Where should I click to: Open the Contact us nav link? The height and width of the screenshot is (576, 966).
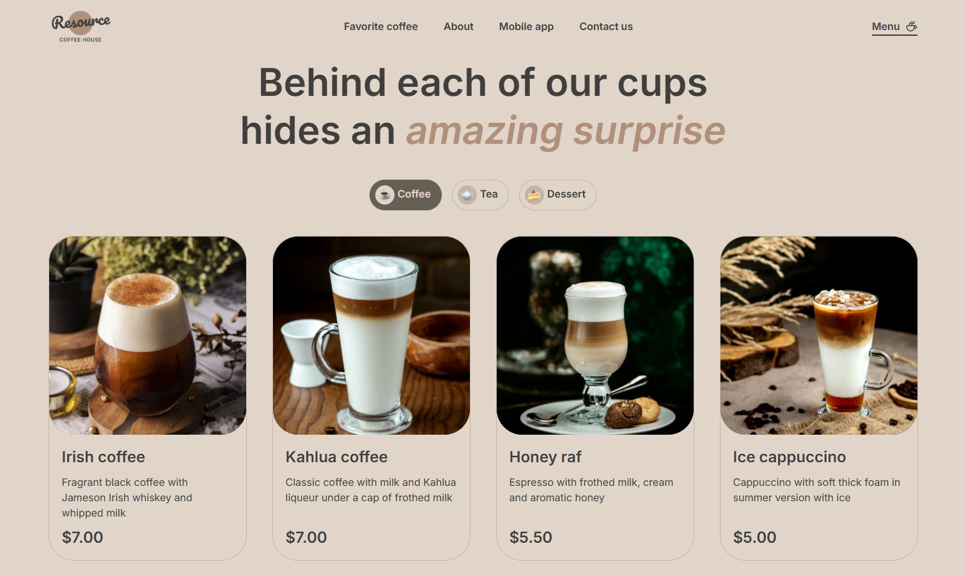click(606, 26)
